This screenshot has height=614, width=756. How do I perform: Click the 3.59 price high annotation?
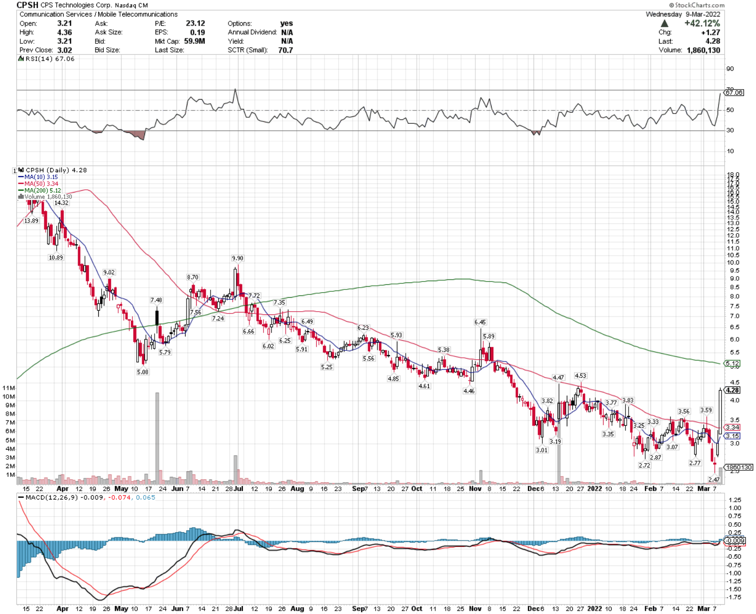[x=706, y=410]
